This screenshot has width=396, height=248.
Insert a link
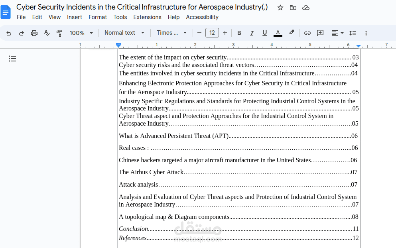click(x=307, y=33)
